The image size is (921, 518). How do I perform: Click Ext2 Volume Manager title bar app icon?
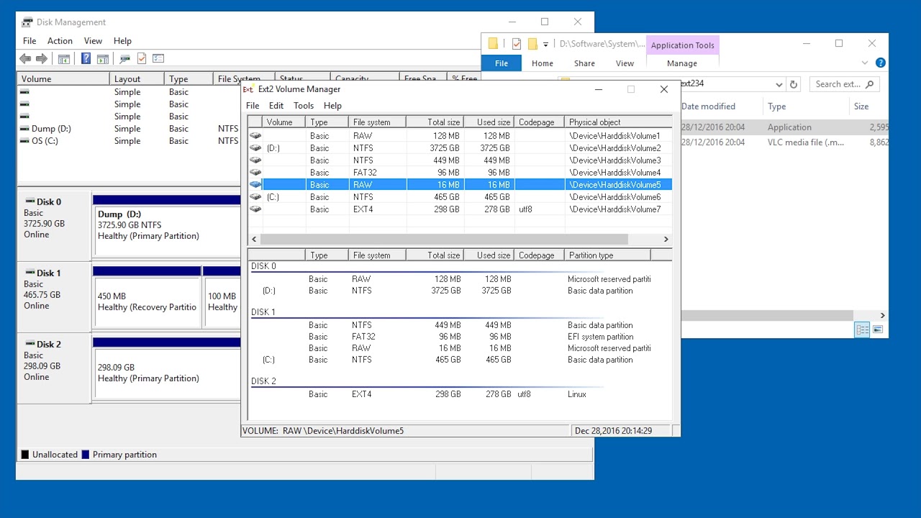[248, 89]
